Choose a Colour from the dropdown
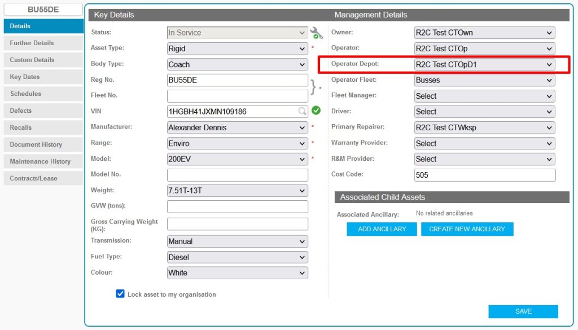 coord(238,273)
